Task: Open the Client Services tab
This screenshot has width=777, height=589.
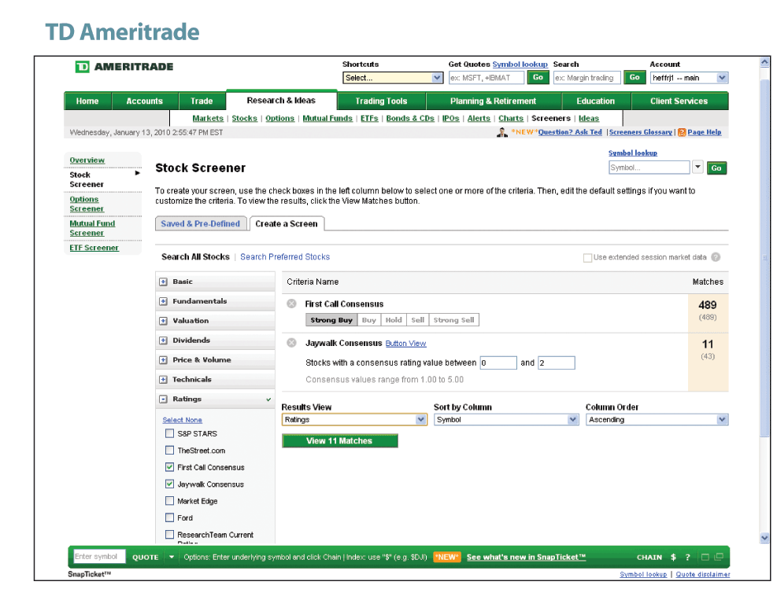Action: pyautogui.click(x=679, y=101)
